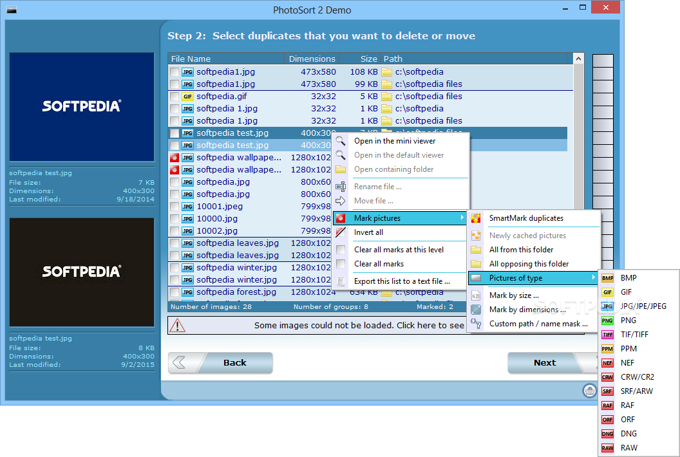
Task: Click the magnifier icon for mini viewer
Action: tap(341, 141)
